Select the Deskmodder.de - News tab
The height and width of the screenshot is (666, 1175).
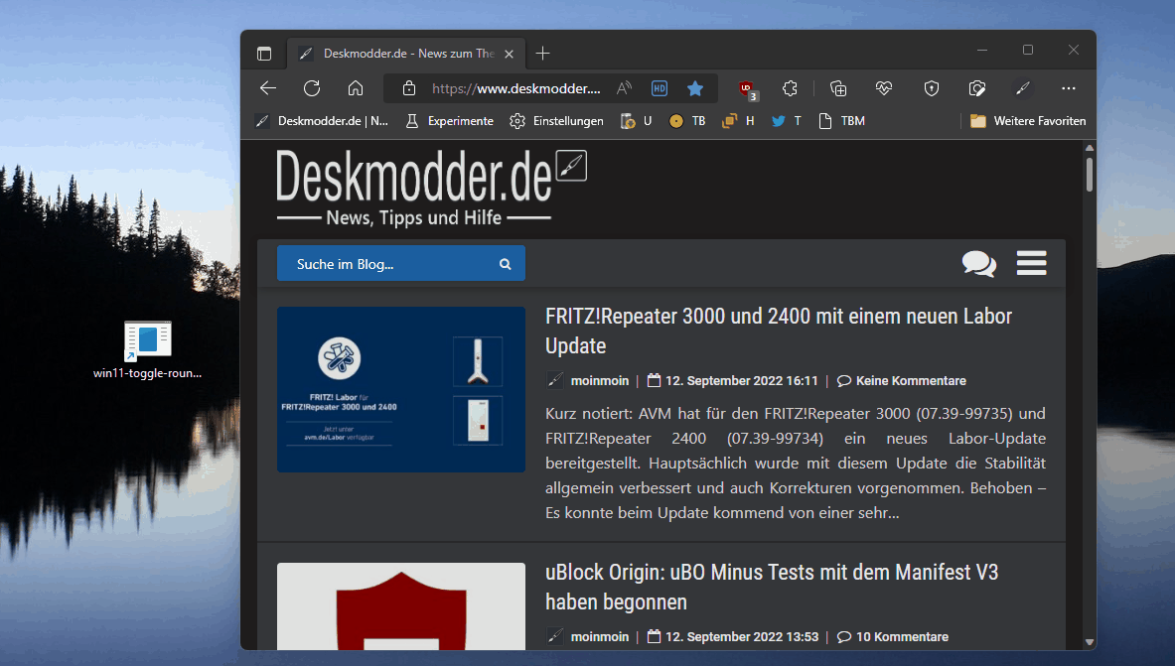[x=407, y=54]
